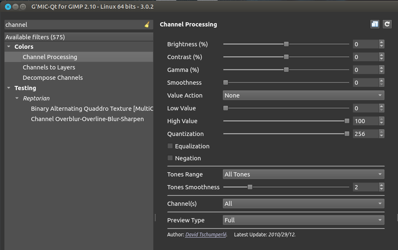The width and height of the screenshot is (398, 250).
Task: Click the copy-to-clipboard icon beside Channel Processing
Action: click(374, 24)
